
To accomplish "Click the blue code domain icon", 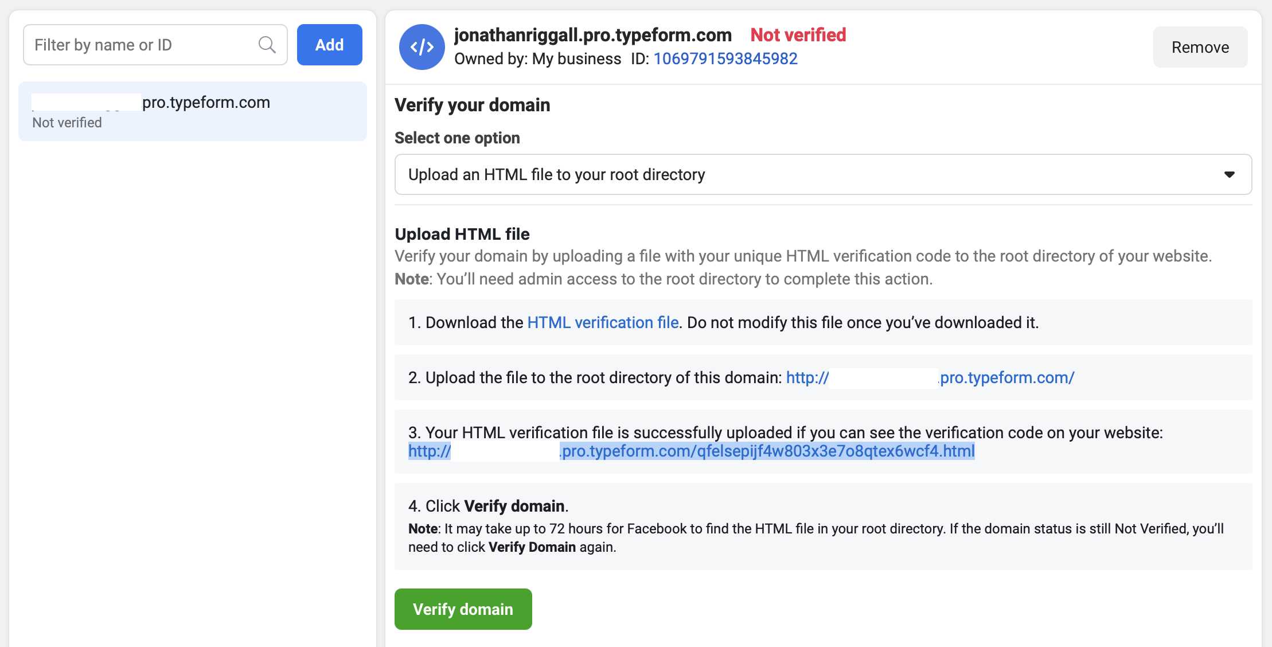I will (422, 47).
